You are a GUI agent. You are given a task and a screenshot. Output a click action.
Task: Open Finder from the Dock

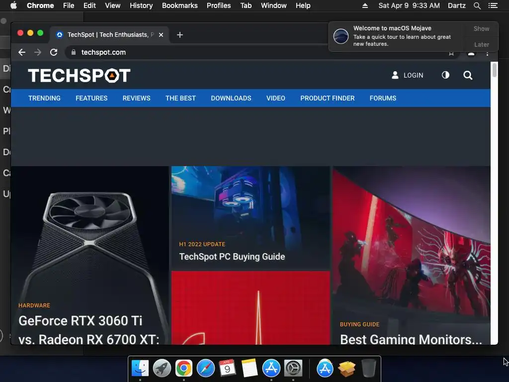pos(140,368)
